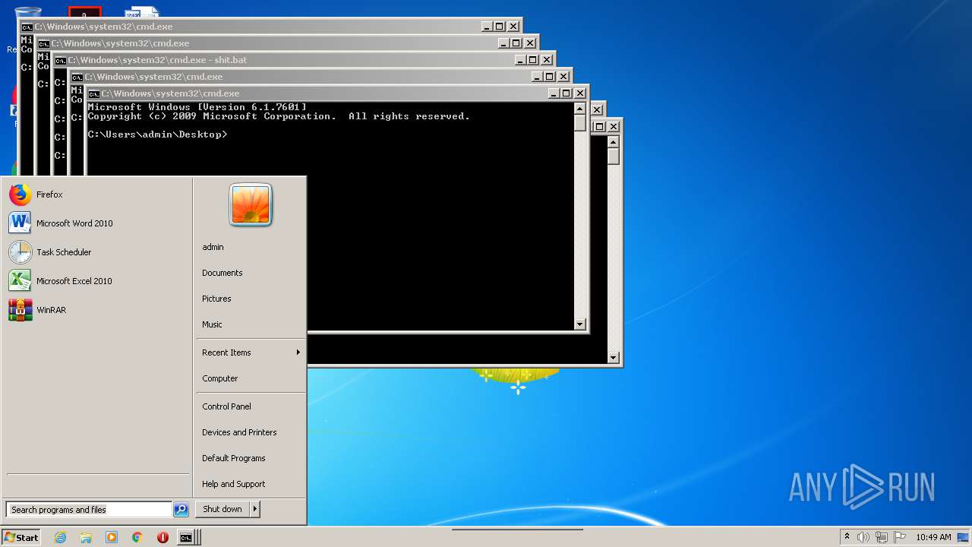The image size is (972, 547).
Task: Close the rearmost cmd.exe window
Action: [513, 27]
